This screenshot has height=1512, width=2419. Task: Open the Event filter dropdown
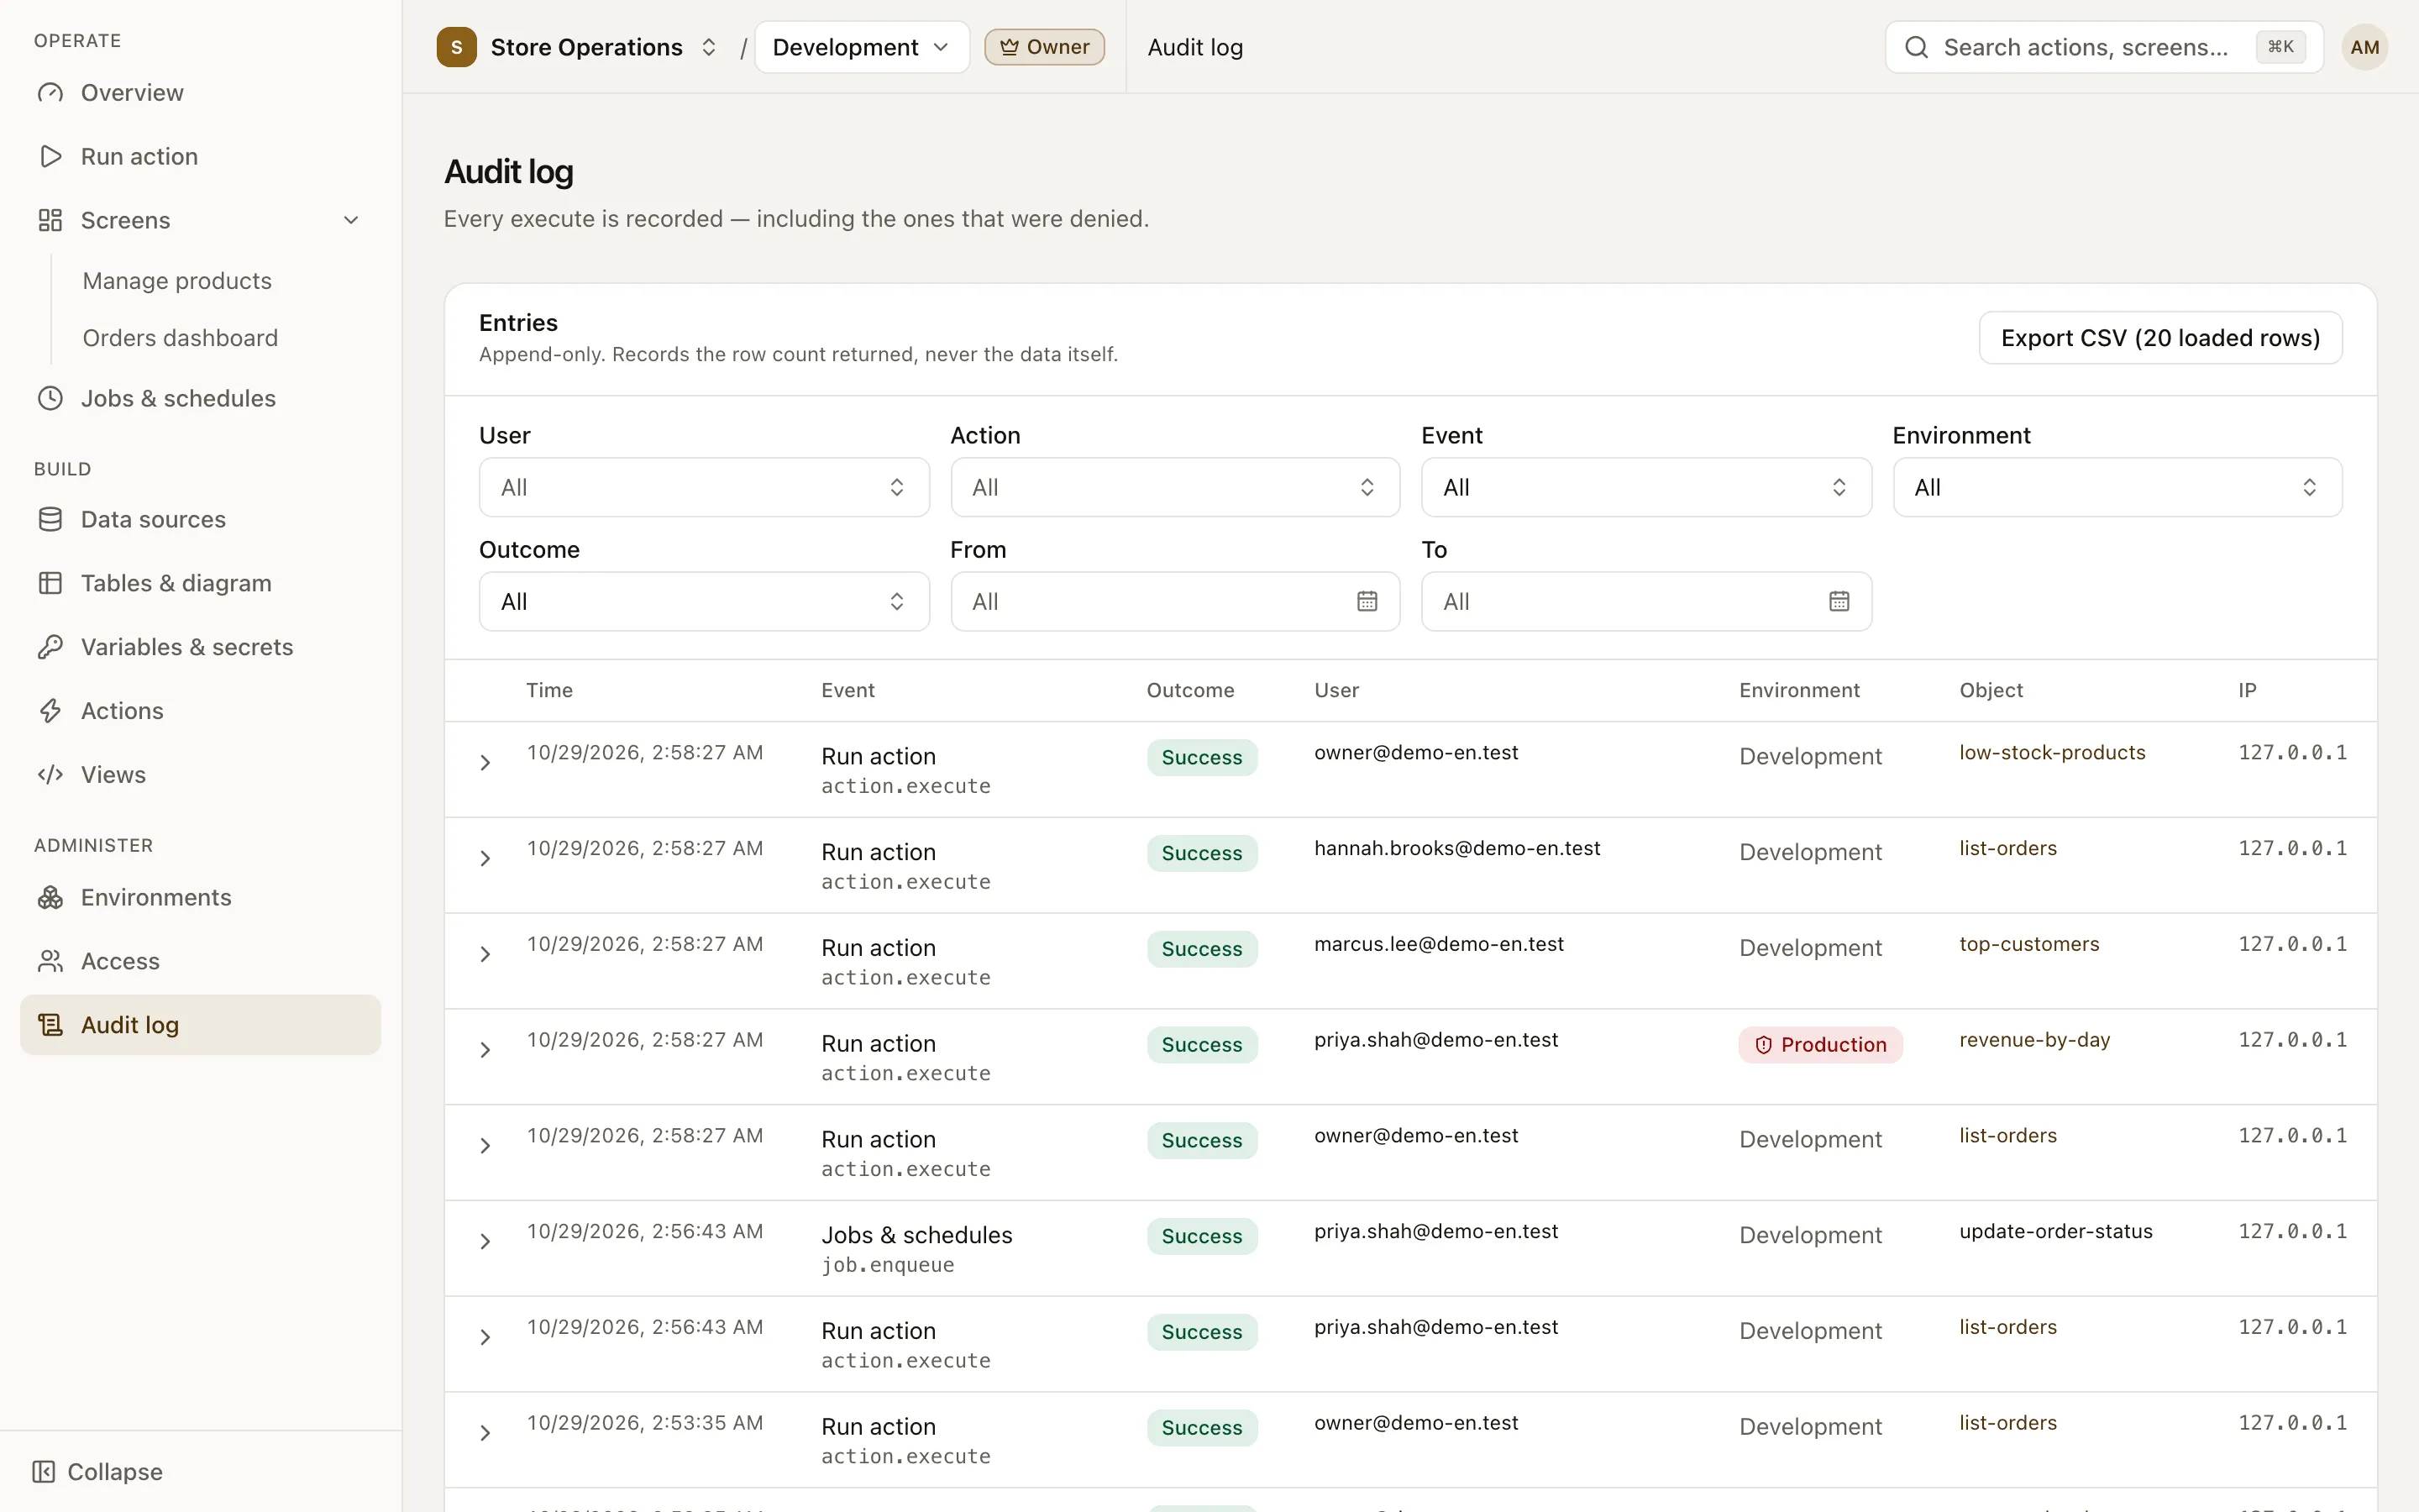(x=1645, y=487)
